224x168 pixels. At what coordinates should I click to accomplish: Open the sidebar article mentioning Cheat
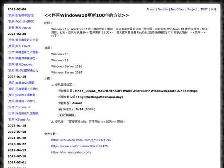(x=19, y=46)
